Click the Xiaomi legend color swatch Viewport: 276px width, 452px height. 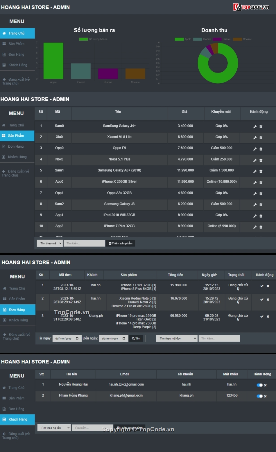pyautogui.click(x=198, y=39)
